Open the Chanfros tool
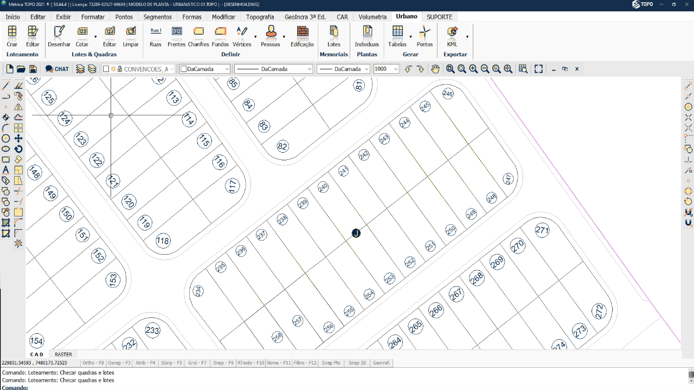 tap(198, 36)
